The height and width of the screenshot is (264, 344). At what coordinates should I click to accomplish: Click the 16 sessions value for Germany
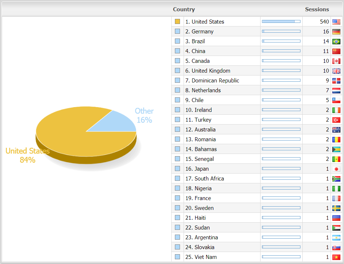pos(326,32)
